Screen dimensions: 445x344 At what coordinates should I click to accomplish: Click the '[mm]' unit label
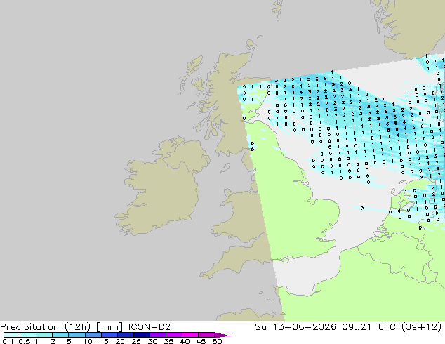pyautogui.click(x=109, y=327)
